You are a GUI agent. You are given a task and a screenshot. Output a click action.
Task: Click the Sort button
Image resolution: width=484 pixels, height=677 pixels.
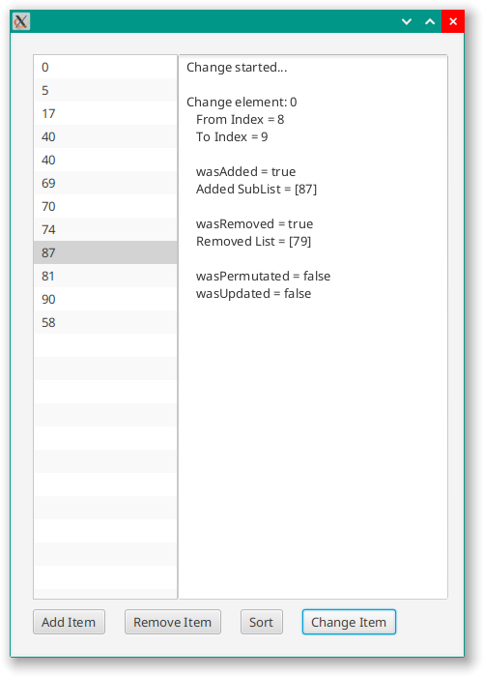[262, 622]
